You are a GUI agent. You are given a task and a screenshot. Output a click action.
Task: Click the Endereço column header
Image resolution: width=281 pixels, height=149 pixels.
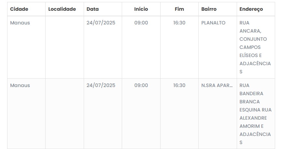tap(251, 9)
